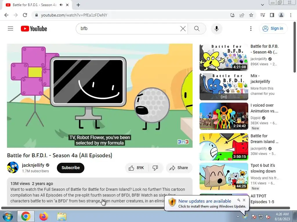Screen dimensions: 297x222
Task: Clear the search box text with X
Action: pyautogui.click(x=183, y=29)
